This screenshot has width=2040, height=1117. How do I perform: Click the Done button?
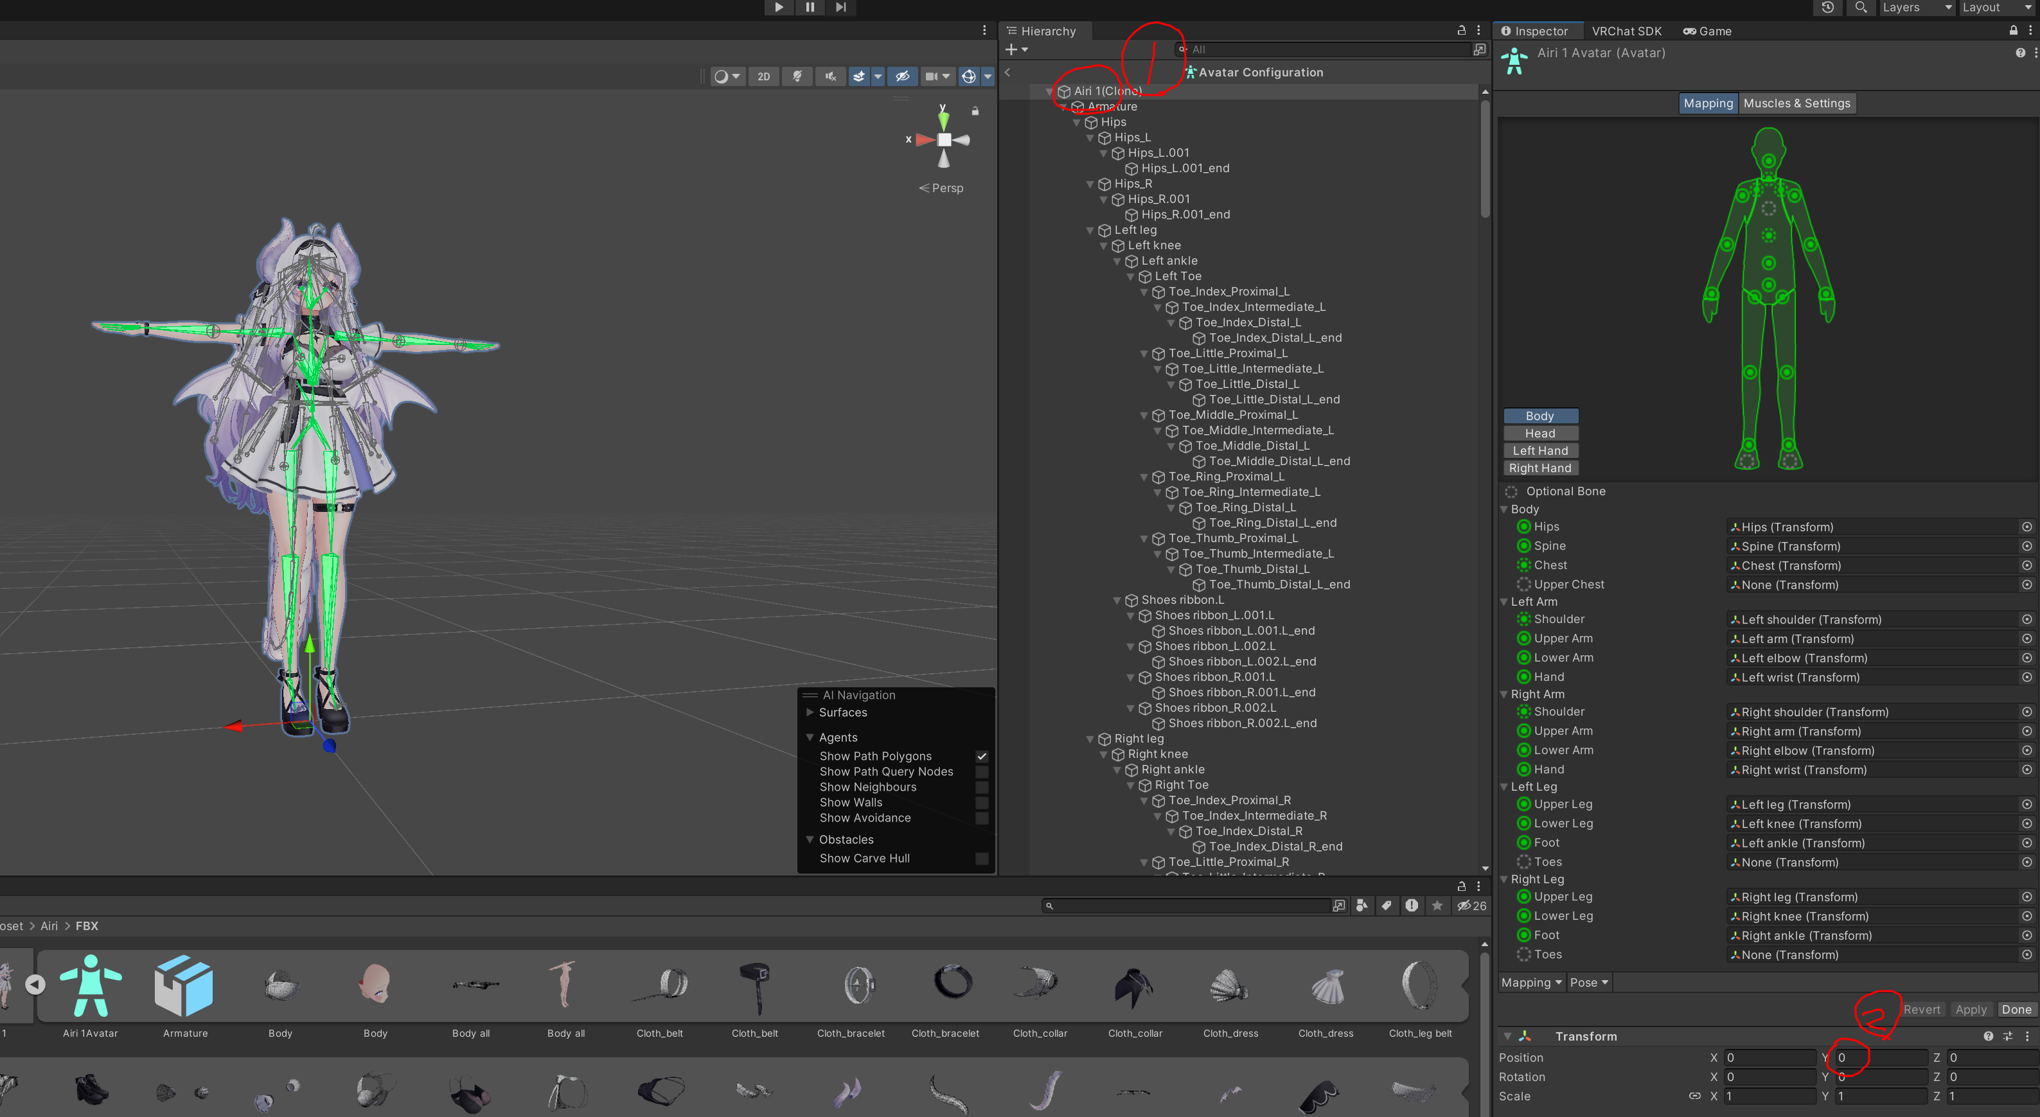(2016, 1009)
